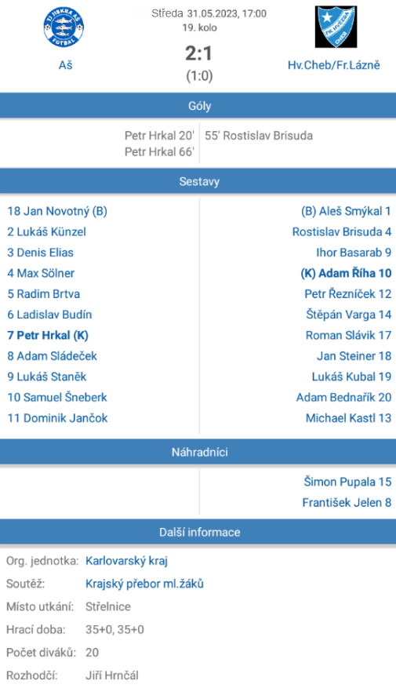The height and width of the screenshot is (688, 396).
Task: Open captain Petr Hrkal (K) in lineup
Action: coord(48,335)
